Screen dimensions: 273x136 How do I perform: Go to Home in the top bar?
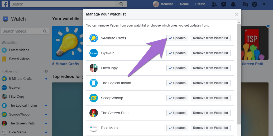tap(184, 4)
